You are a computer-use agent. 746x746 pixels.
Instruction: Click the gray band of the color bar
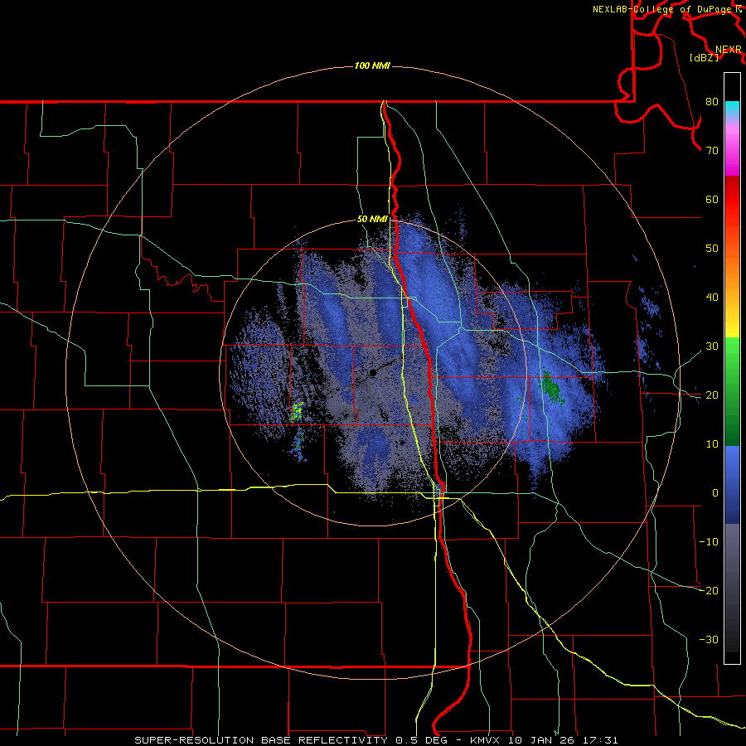coord(732,588)
